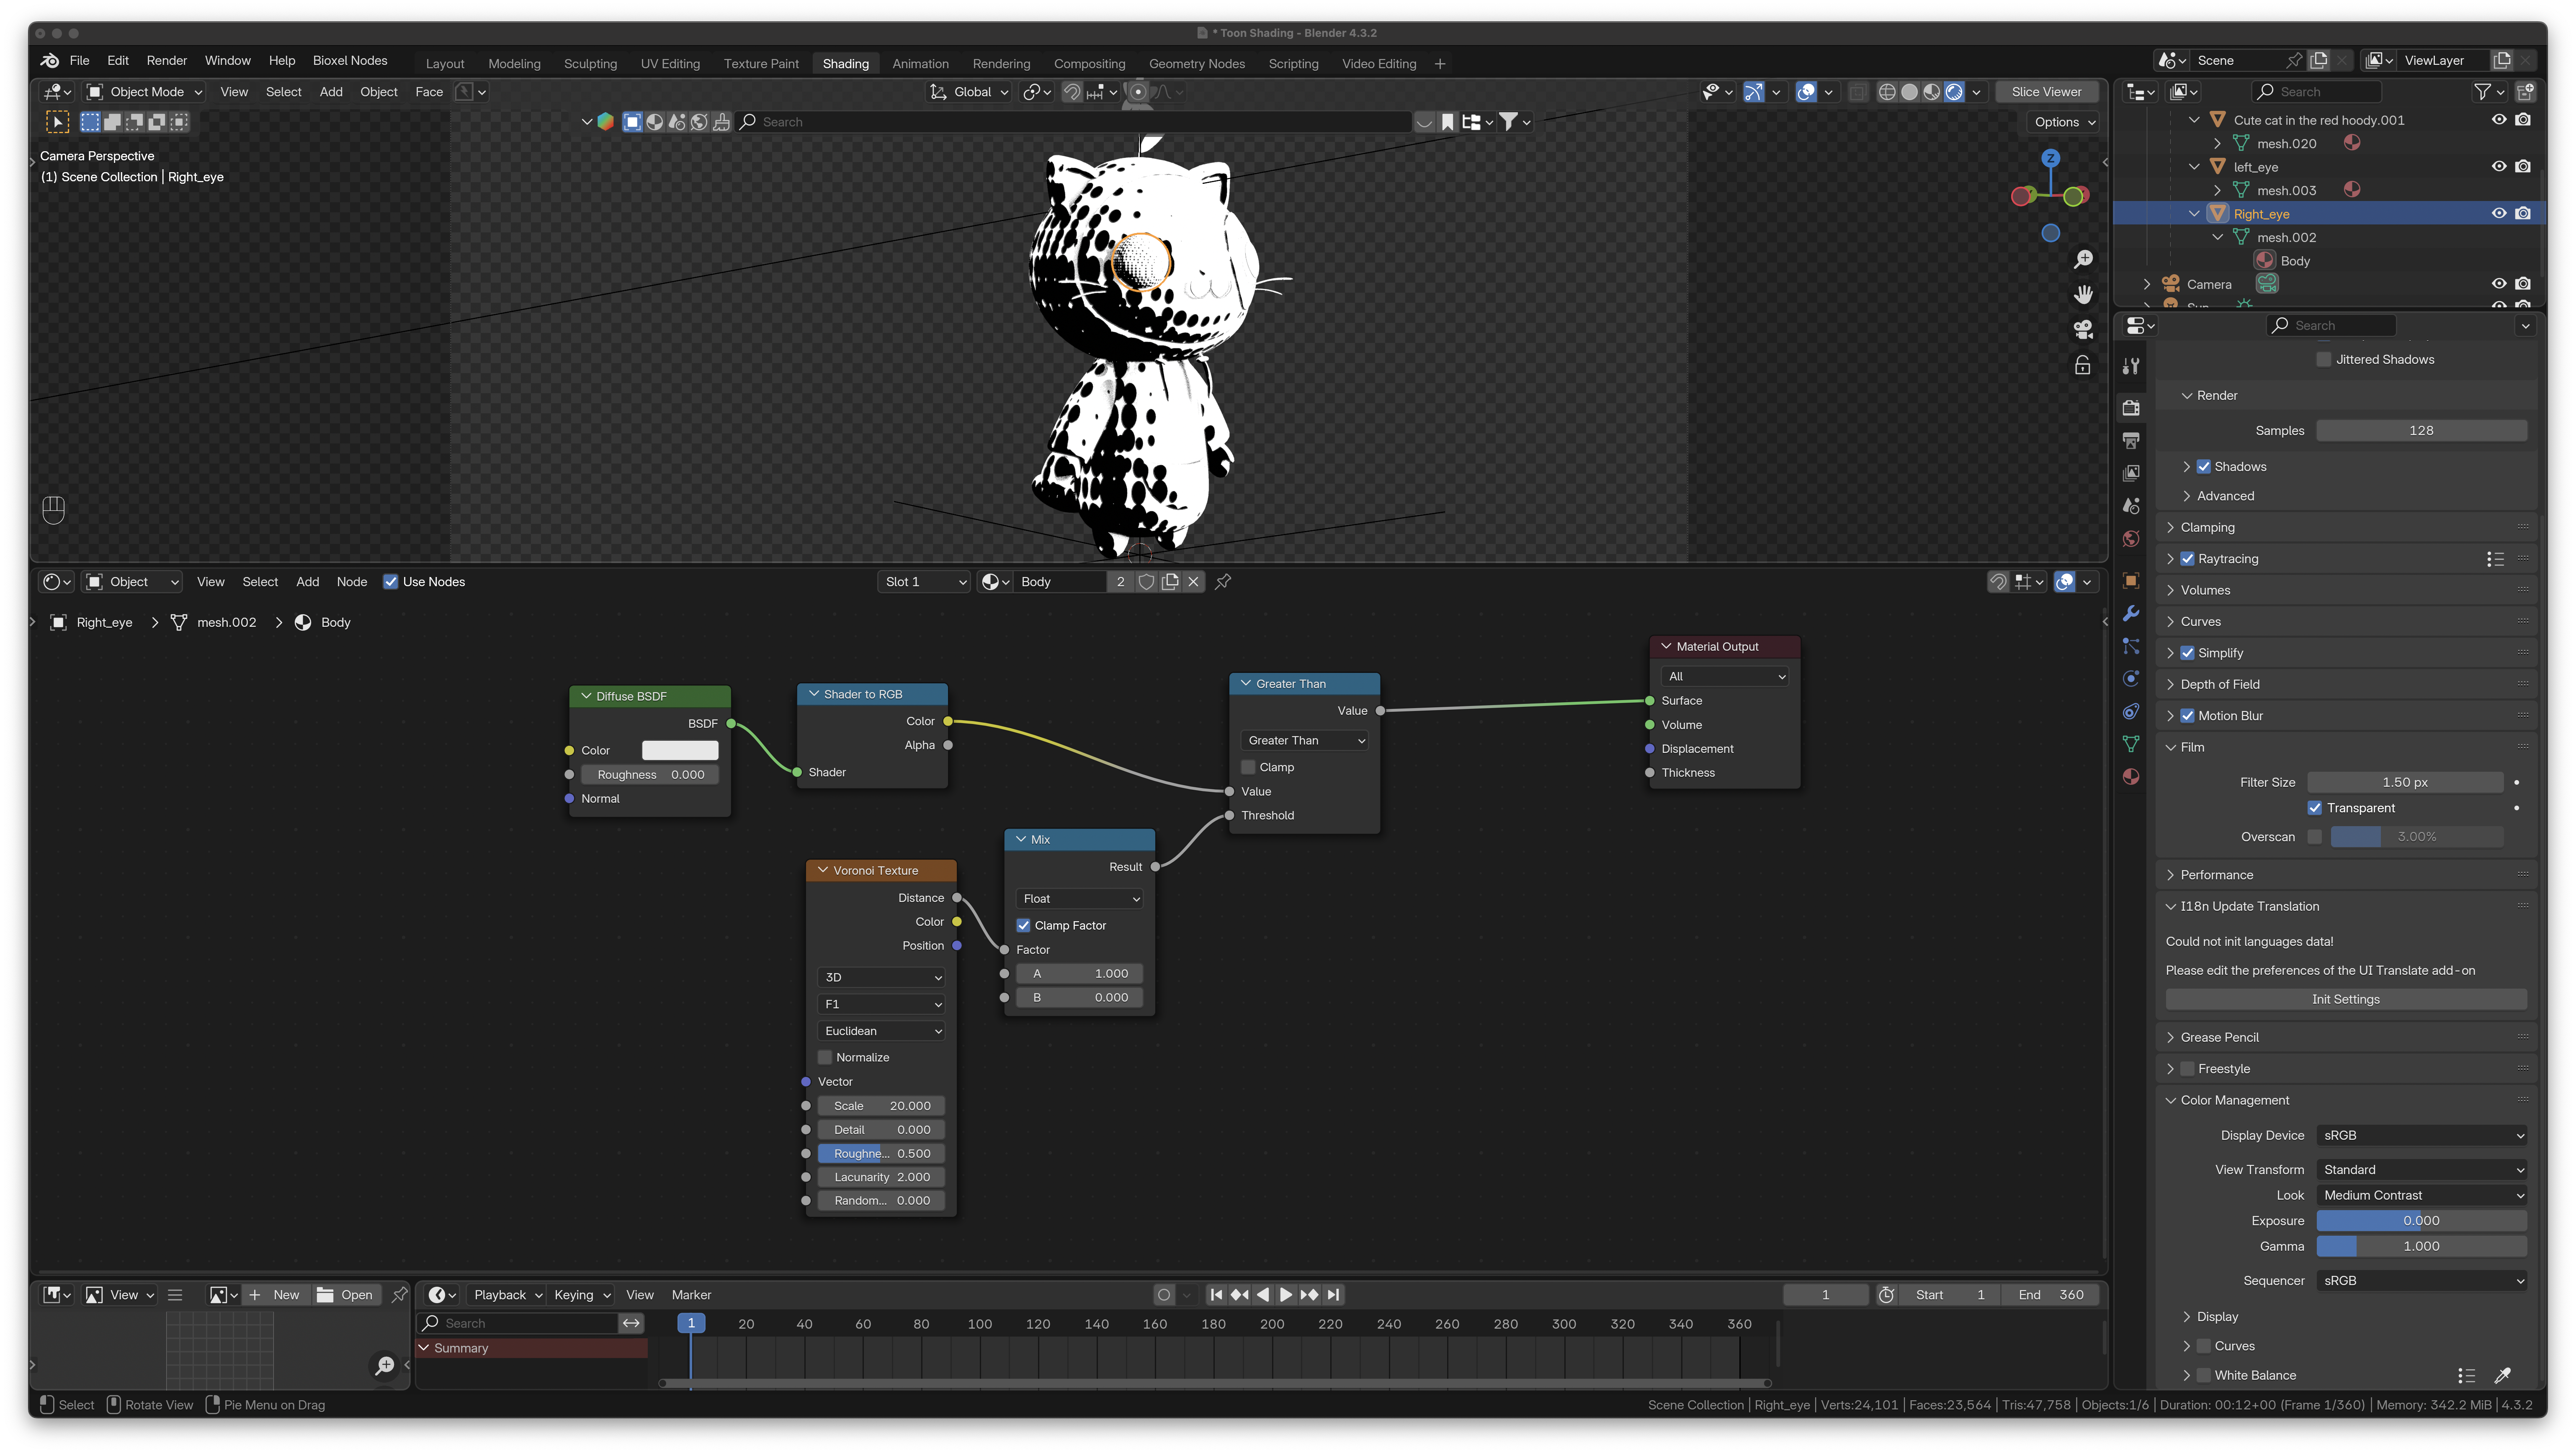Switch to the Compositing workspace tab
This screenshot has height=1453, width=2576.
[1089, 64]
